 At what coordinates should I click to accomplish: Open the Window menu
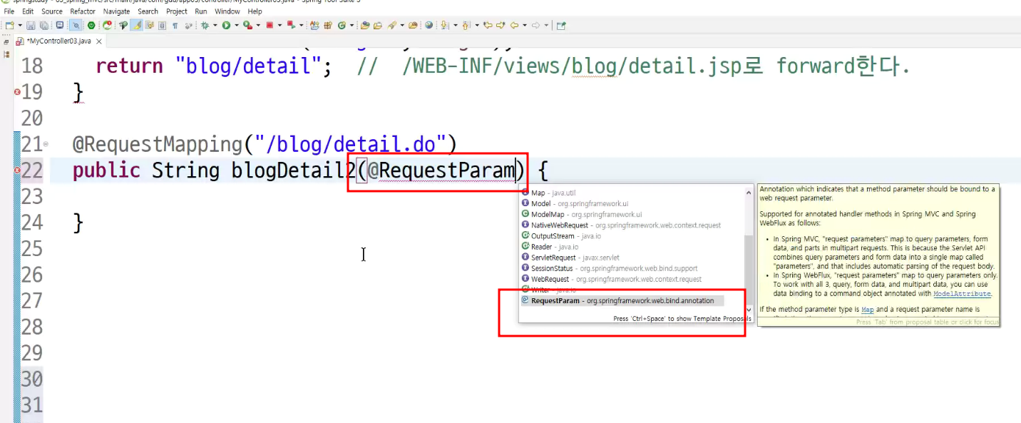(x=227, y=11)
